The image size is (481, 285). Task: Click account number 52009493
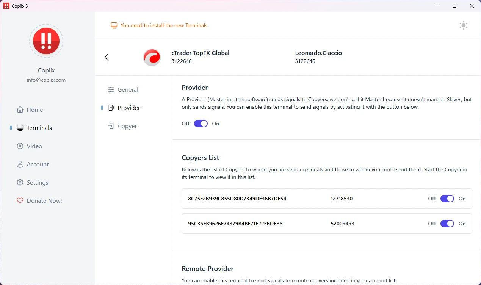pos(342,224)
